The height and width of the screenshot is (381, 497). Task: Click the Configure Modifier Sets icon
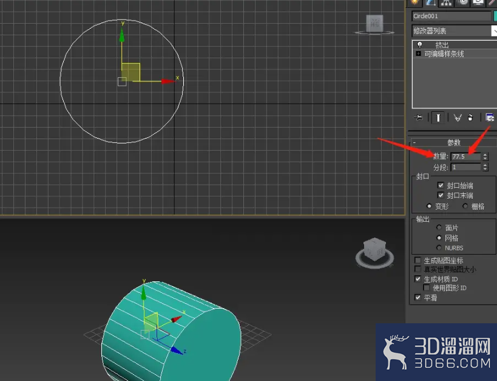[490, 118]
